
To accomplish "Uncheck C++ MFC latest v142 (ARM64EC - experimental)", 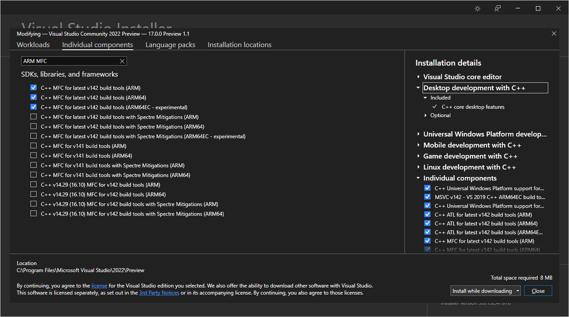I will tap(34, 107).
